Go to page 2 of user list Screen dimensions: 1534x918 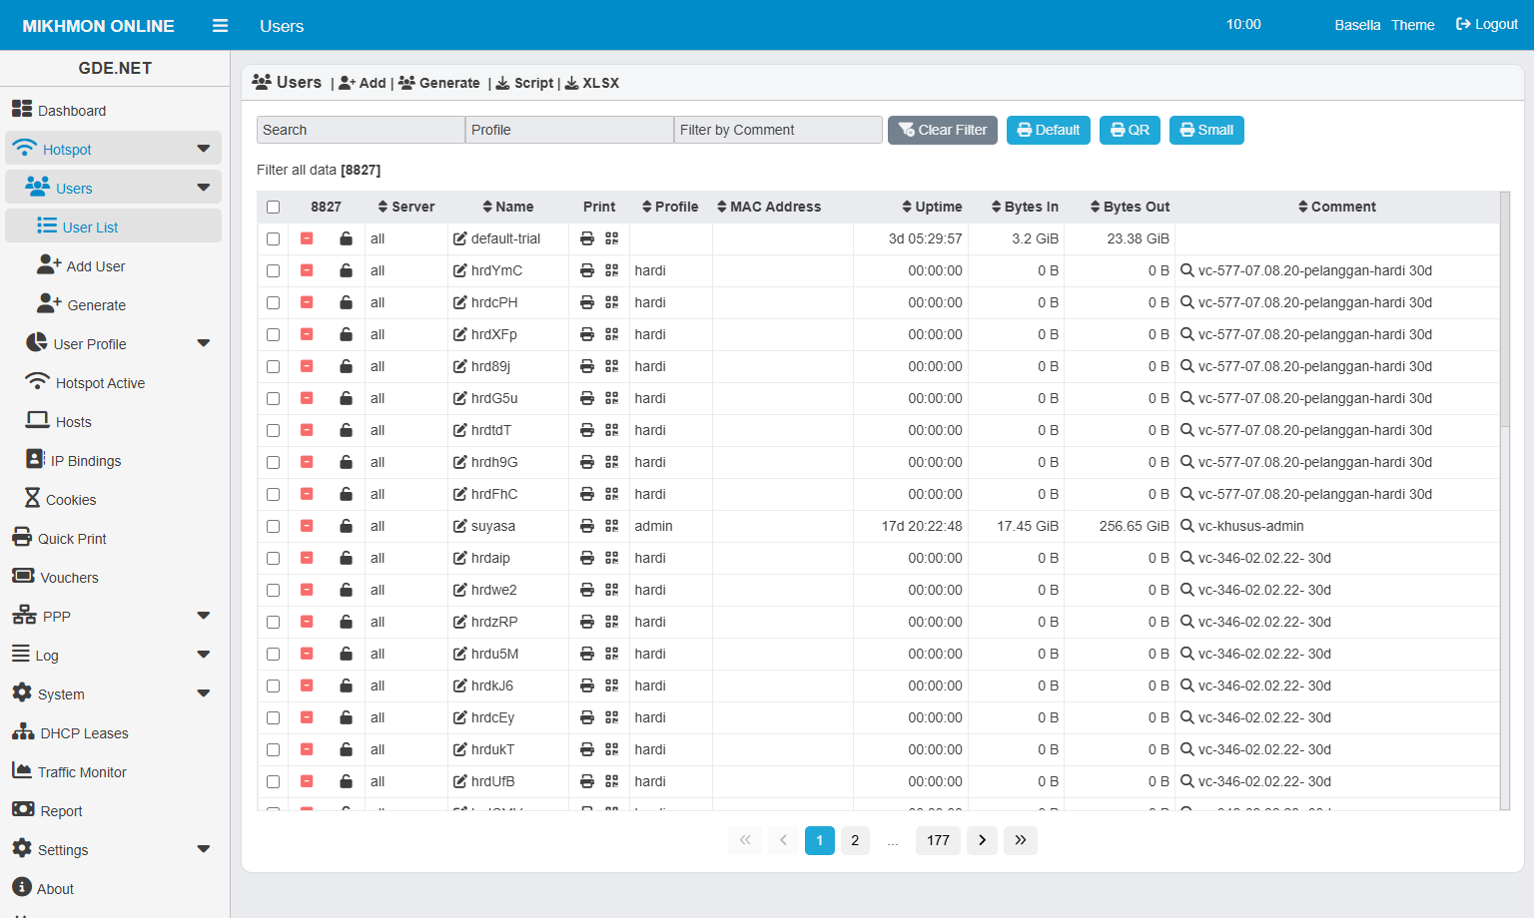[x=855, y=840]
